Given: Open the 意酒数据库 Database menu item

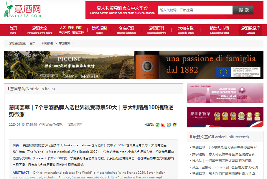Looking at the screenshot, I should point(251,30).
